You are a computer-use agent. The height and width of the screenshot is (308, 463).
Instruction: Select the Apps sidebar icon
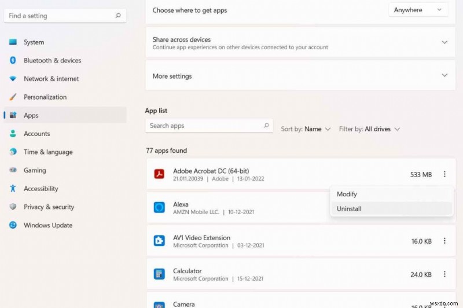point(13,115)
